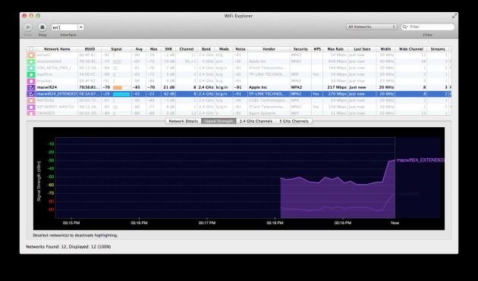Sort by the BSSID column header
Screen dimensions: 478x281
90,49
